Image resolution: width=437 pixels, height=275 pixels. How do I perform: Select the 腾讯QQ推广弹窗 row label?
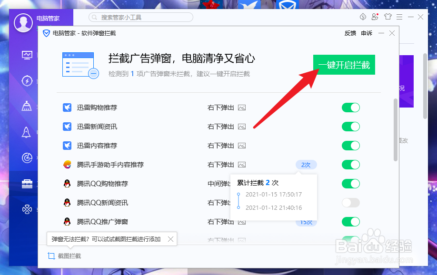click(102, 222)
